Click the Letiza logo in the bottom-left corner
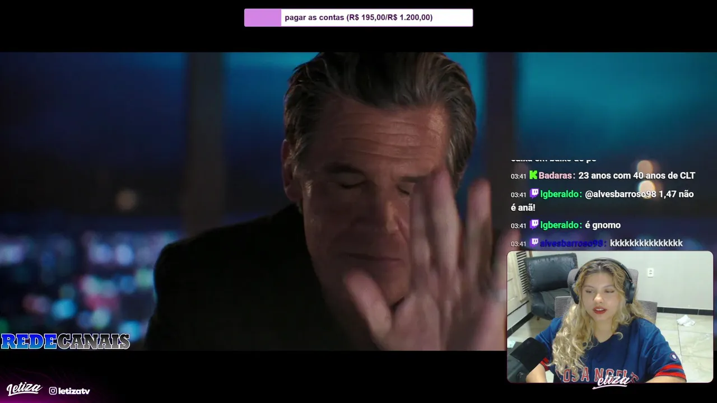The image size is (717, 403). pos(24,389)
